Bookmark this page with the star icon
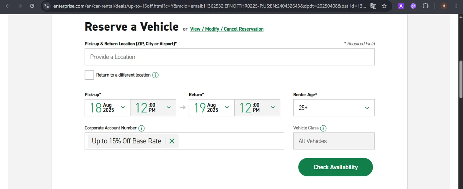 click(384, 6)
